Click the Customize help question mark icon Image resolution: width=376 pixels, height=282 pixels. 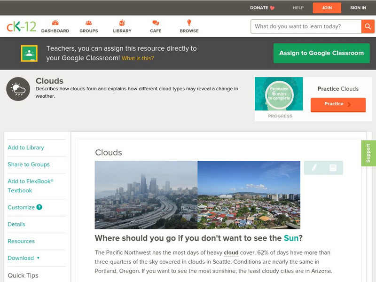pos(39,207)
